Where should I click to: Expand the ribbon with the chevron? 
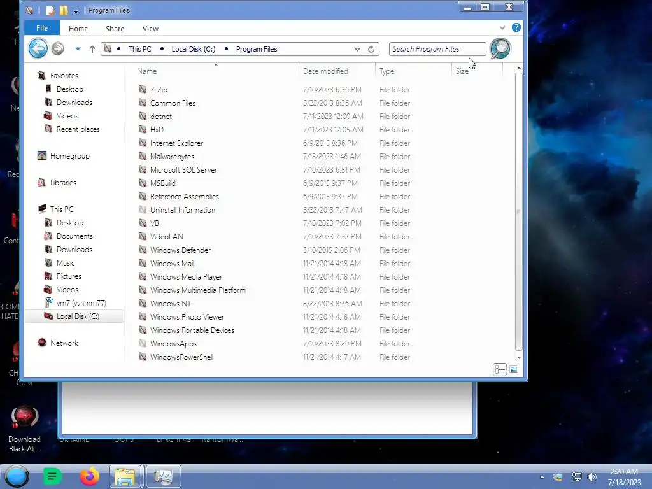[x=502, y=27]
